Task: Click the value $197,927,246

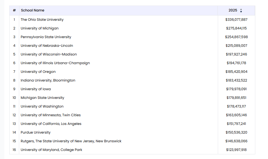Action: point(236,54)
